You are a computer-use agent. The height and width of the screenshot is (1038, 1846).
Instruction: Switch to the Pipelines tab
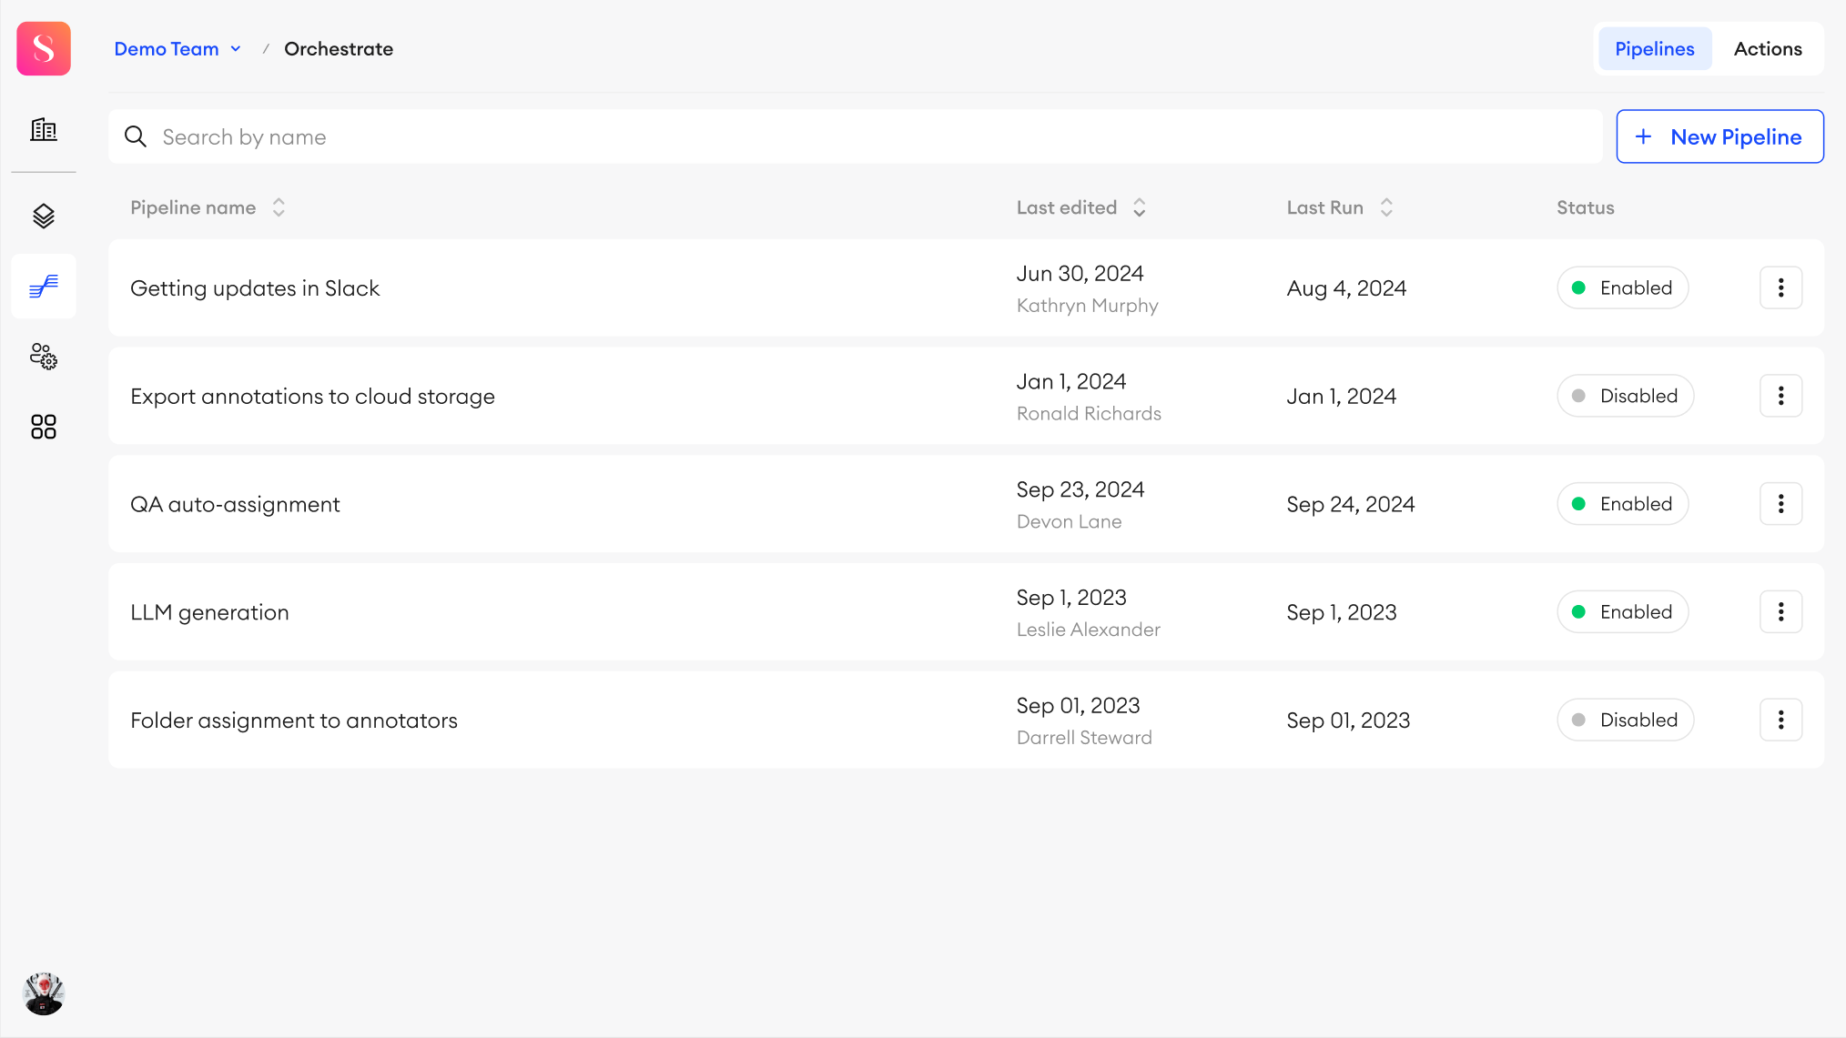tap(1655, 48)
